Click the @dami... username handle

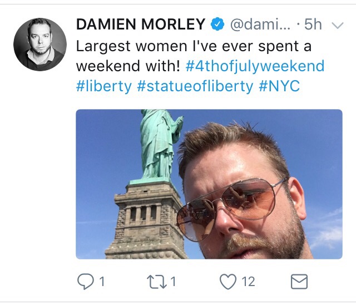coord(260,24)
